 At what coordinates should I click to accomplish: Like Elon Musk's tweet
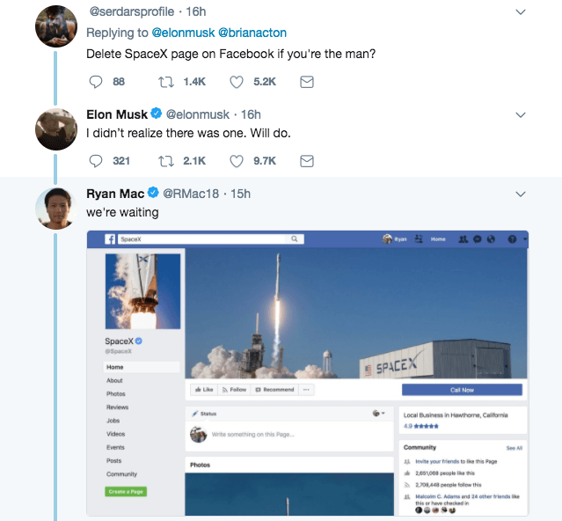point(237,161)
